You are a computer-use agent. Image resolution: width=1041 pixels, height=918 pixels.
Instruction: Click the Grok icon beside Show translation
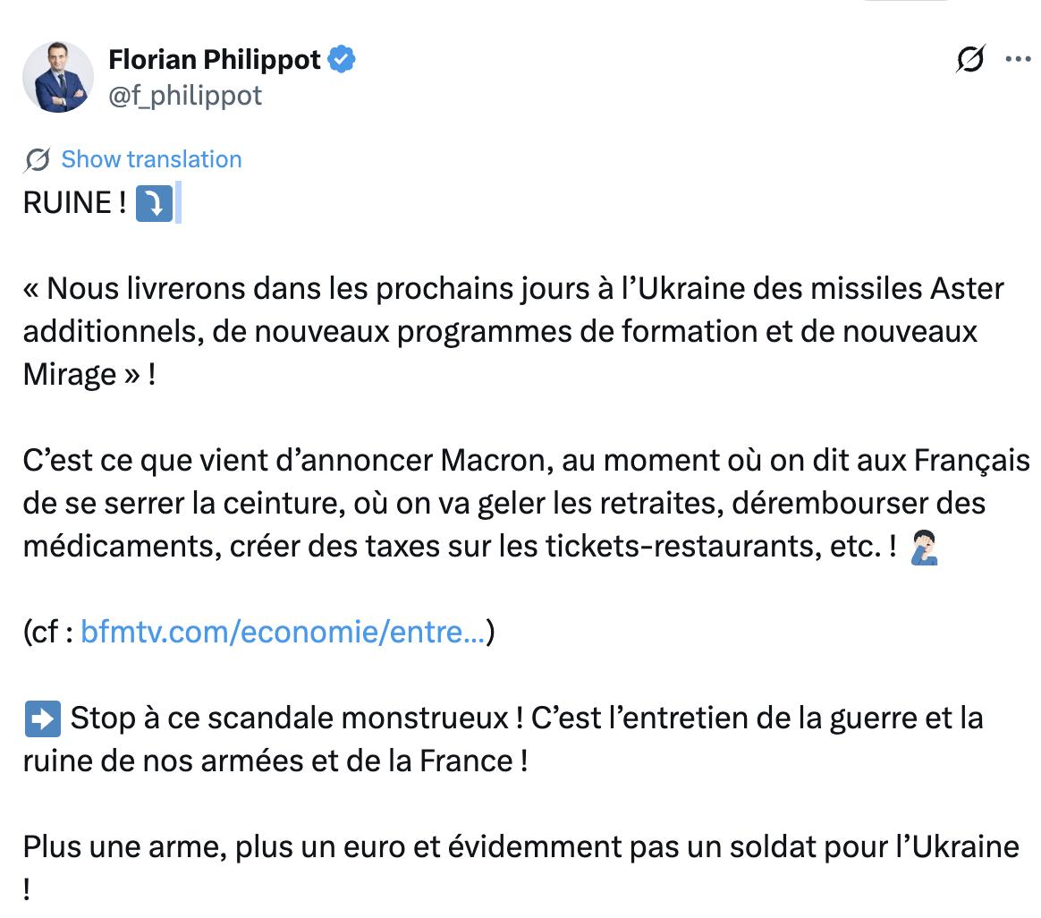[x=37, y=160]
